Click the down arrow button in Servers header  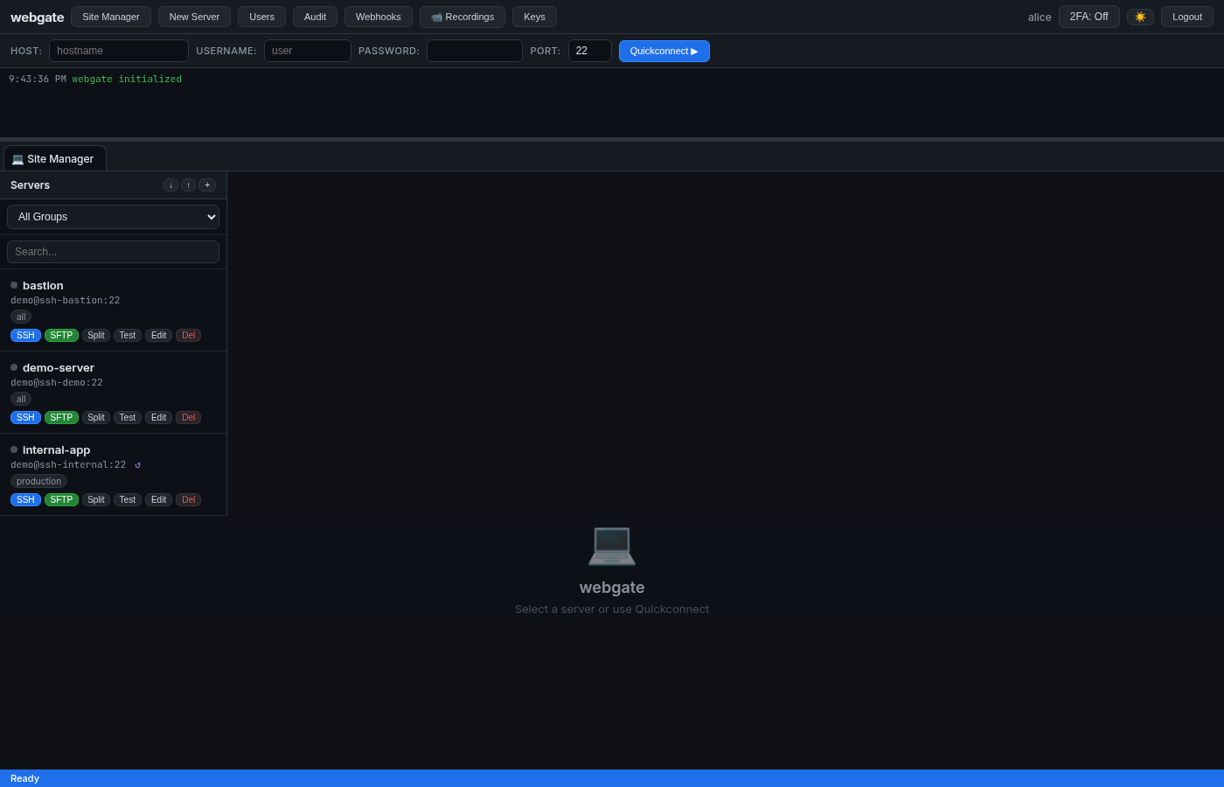170,185
